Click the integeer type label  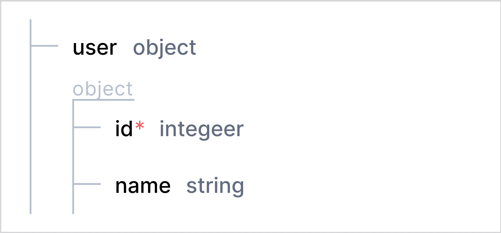(202, 130)
